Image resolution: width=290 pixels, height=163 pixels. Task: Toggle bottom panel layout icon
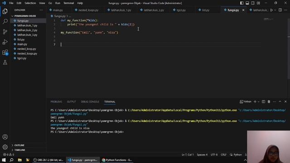pos(247,3)
